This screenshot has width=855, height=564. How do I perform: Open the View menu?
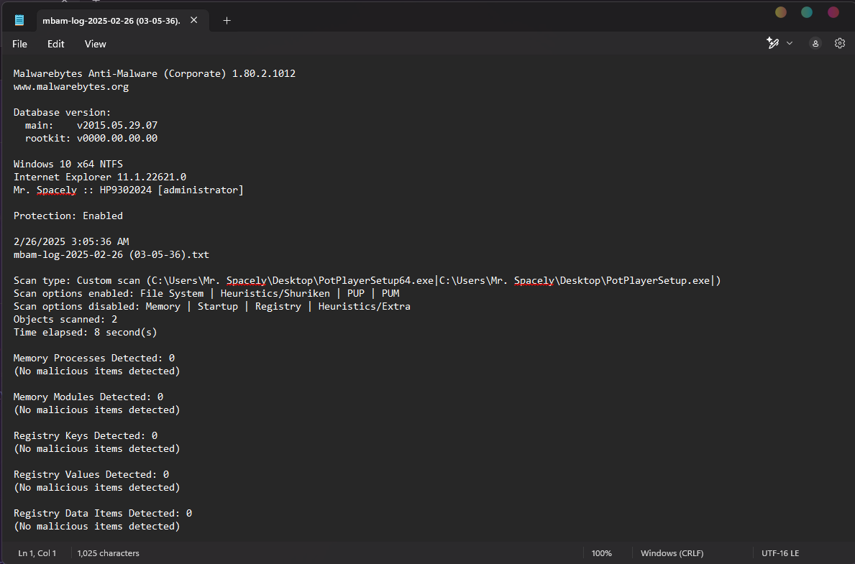[x=96, y=44]
